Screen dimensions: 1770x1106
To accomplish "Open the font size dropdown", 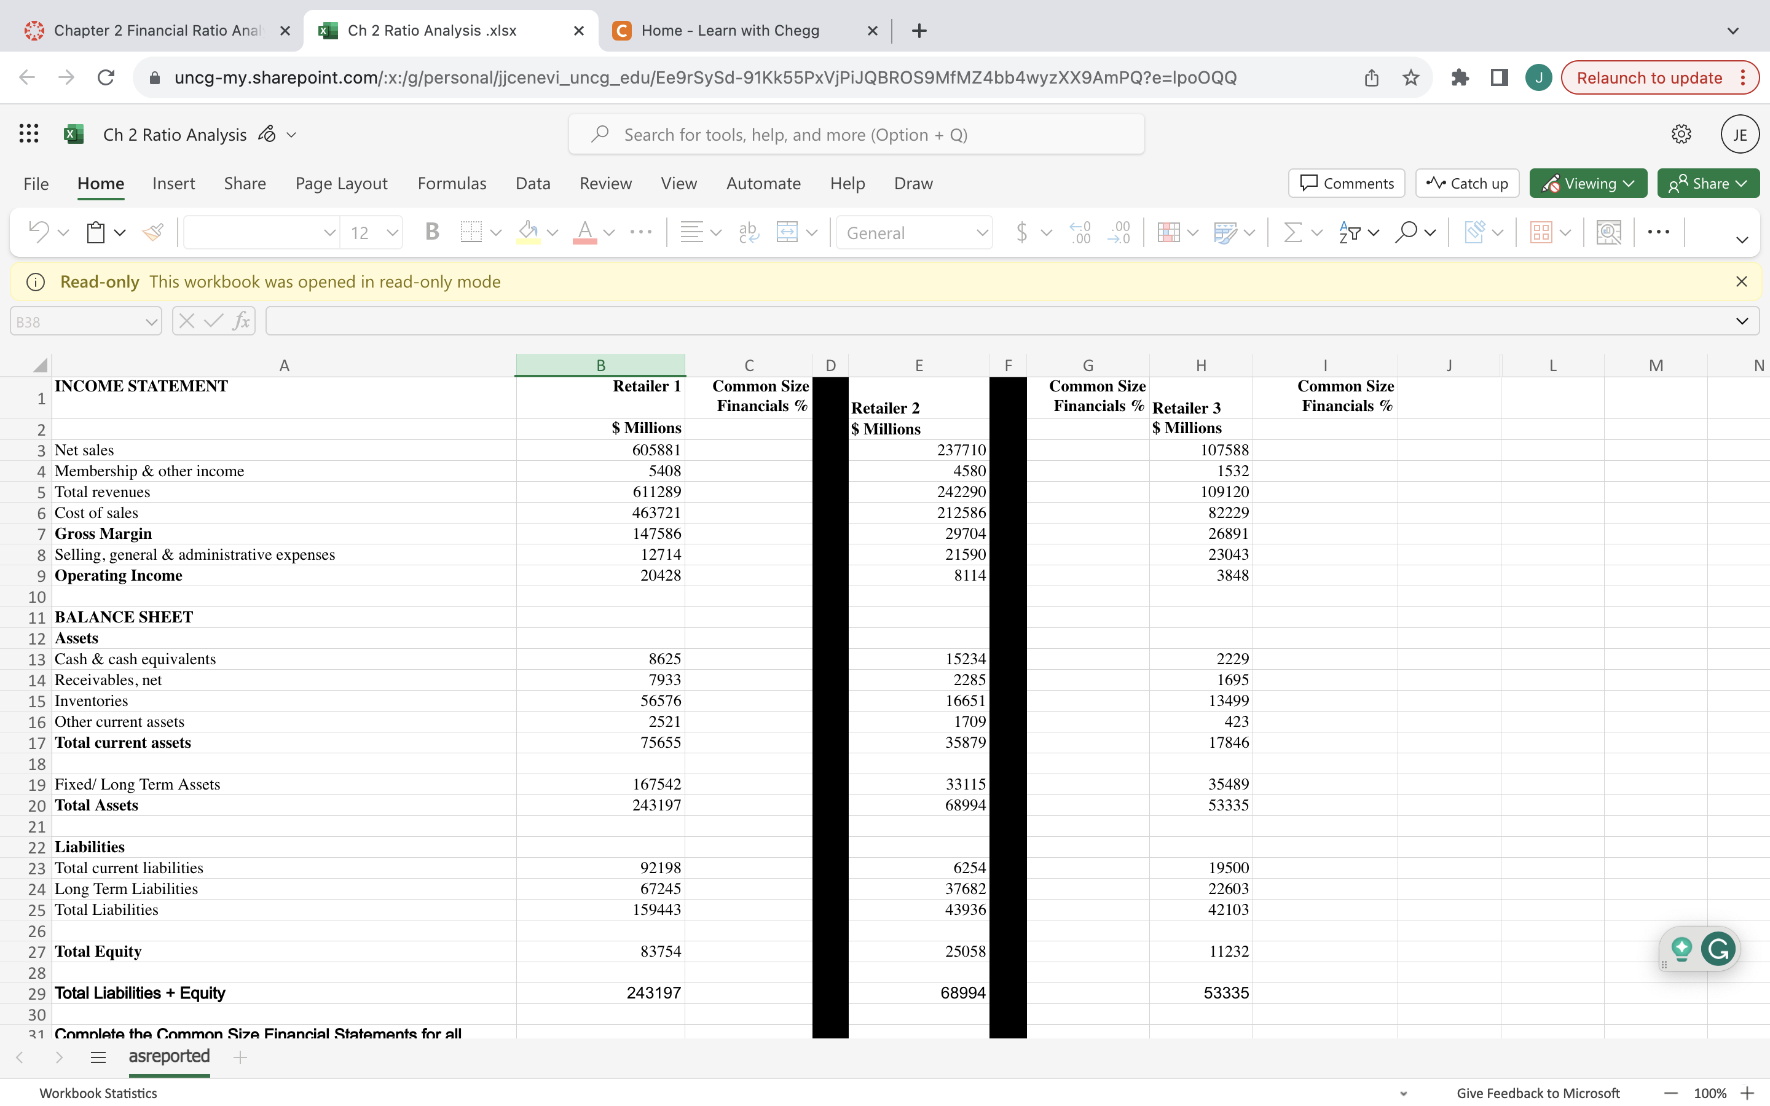I will [x=392, y=233].
